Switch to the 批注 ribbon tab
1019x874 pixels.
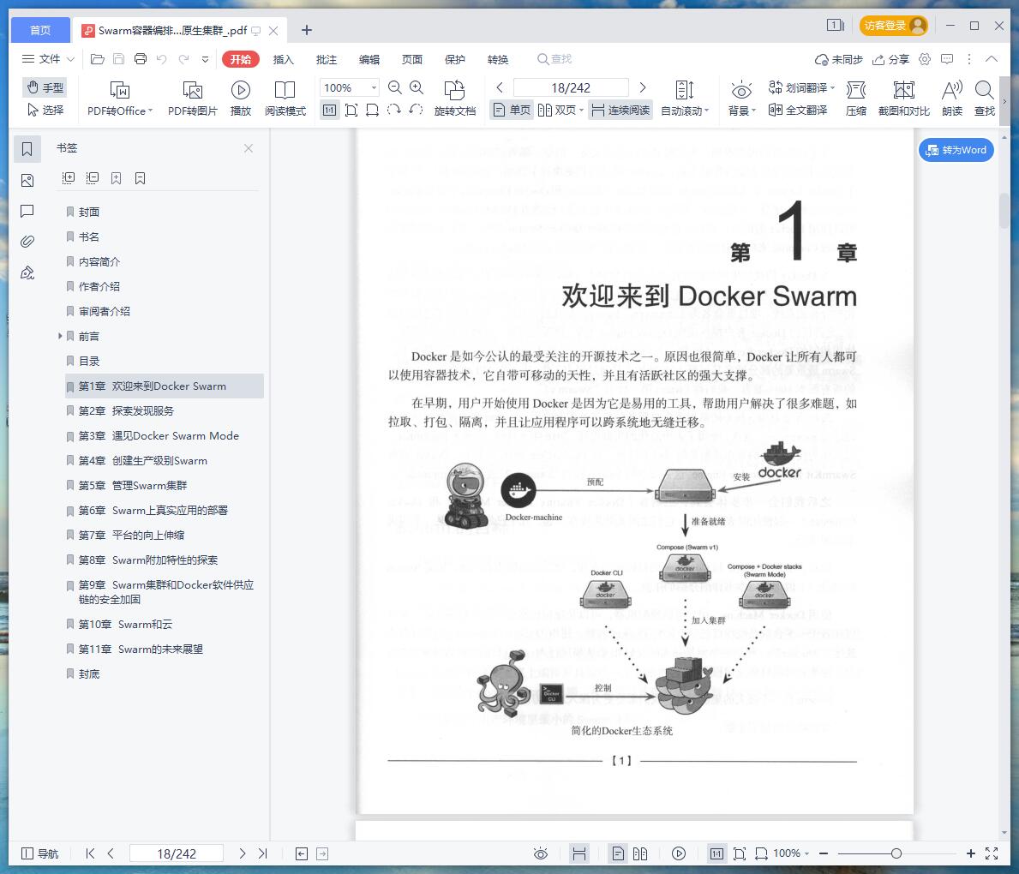click(x=327, y=59)
